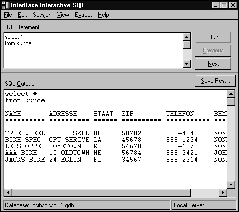Click the Database path in status bar
Viewport: 239px width, 212px height.
[x=87, y=205]
